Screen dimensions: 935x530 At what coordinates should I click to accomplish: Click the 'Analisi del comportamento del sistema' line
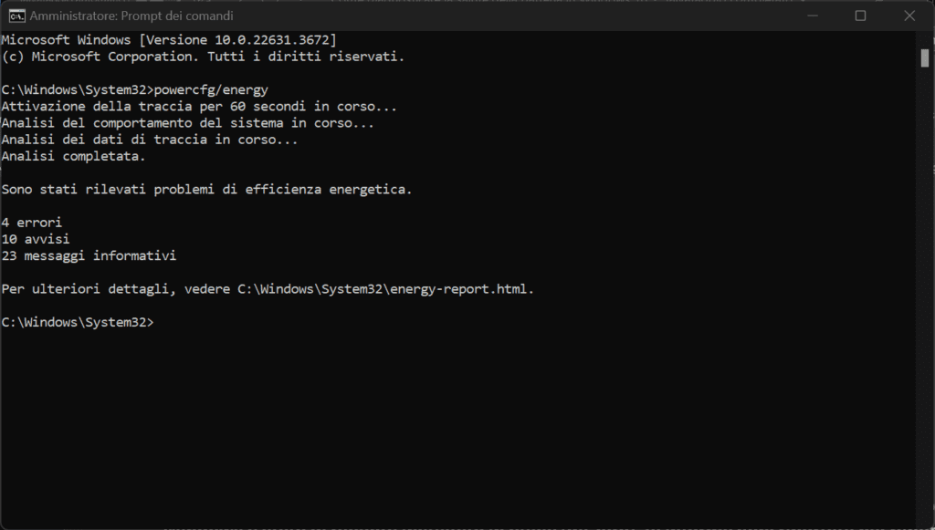coord(187,123)
